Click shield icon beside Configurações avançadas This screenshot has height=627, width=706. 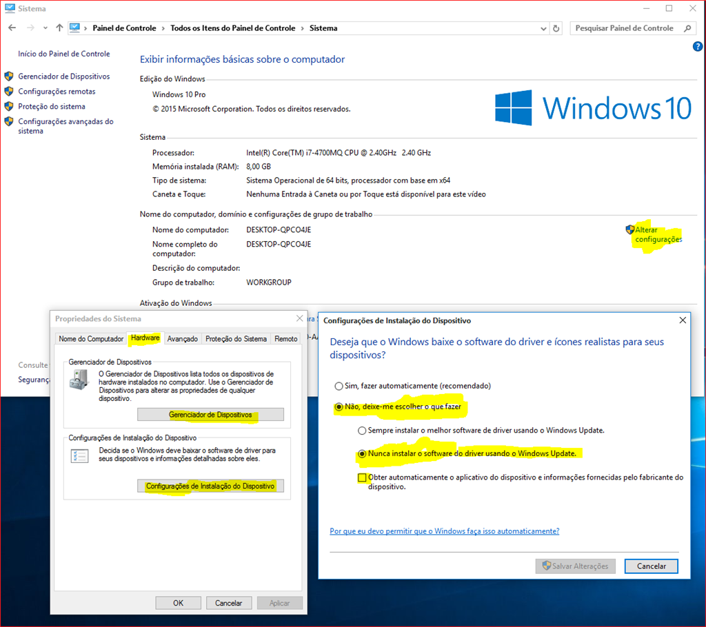[8, 121]
